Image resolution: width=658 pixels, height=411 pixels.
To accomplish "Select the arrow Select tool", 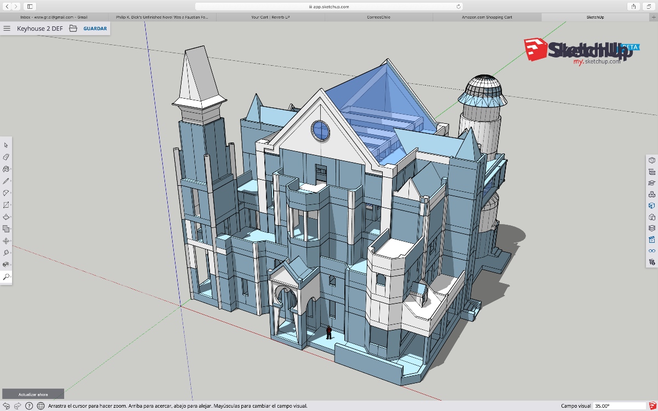I will (x=6, y=145).
